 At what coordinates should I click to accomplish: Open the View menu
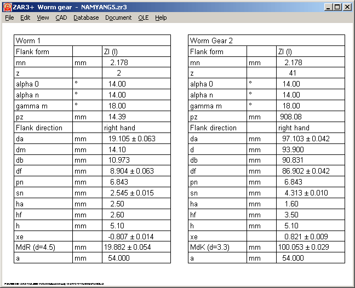tap(43, 18)
